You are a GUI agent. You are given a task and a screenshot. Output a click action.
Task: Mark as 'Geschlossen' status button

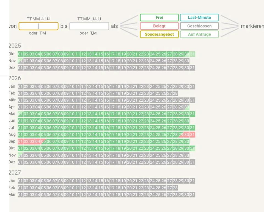tap(199, 26)
